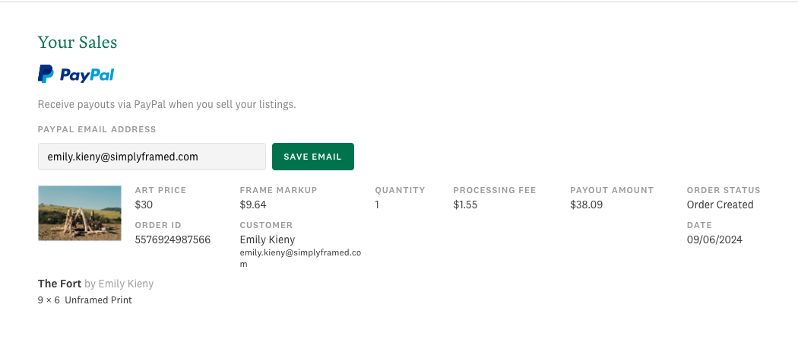Click the PayPal logo
This screenshot has width=798, height=352.
[76, 75]
